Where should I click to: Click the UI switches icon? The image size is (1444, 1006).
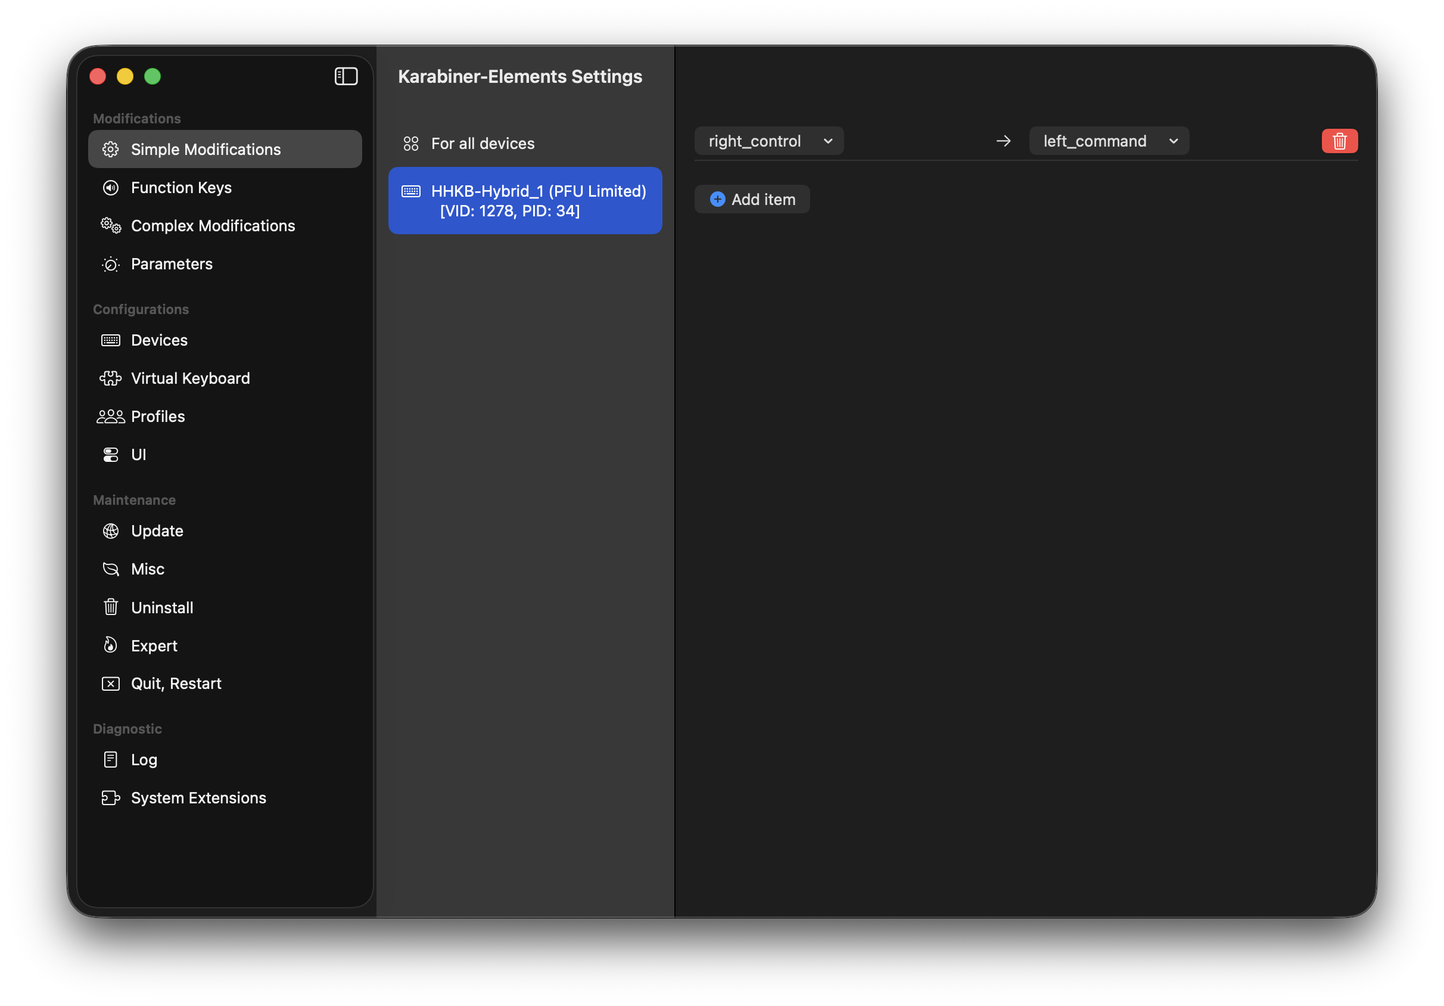click(111, 455)
